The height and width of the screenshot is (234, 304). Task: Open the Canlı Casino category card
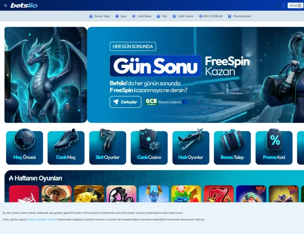click(149, 147)
